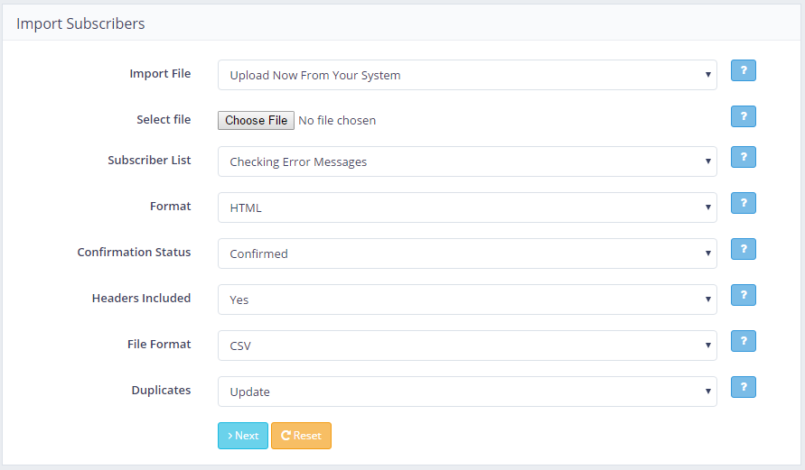Click the orange Reset button
Viewport: 805px width, 470px height.
(x=301, y=436)
